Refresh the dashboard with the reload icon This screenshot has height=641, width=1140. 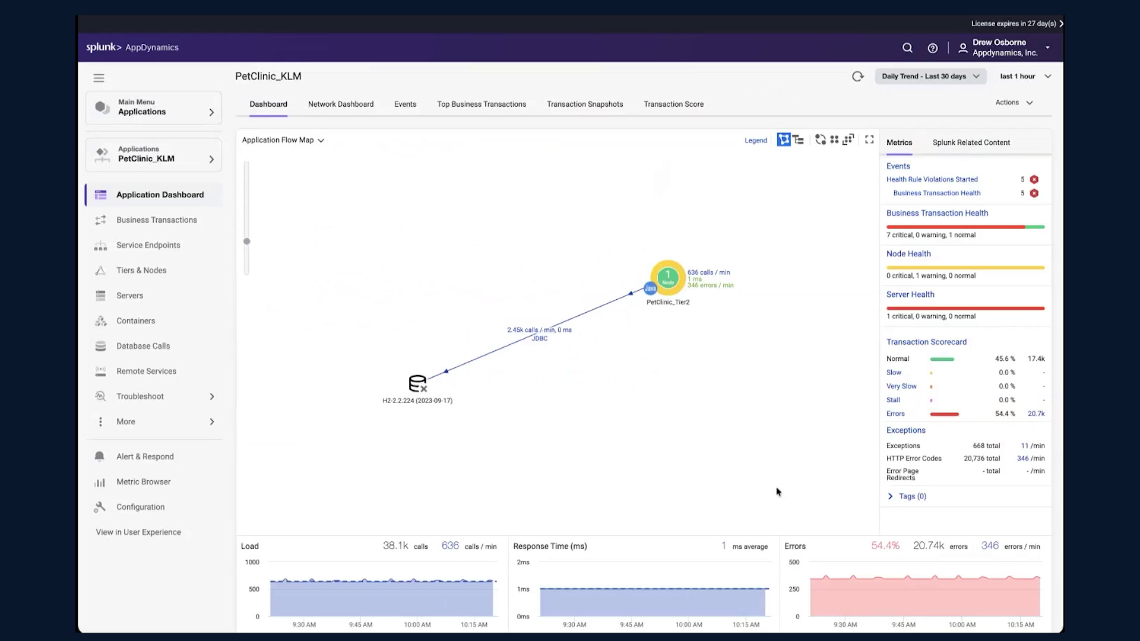857,76
